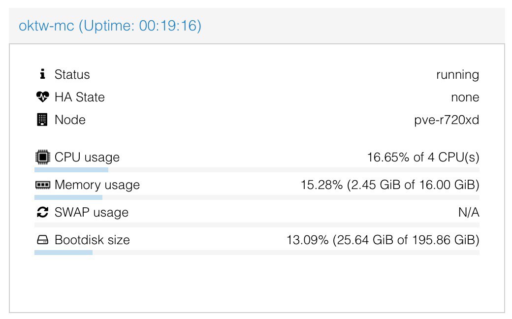
Task: Click the 2.45 GiB of 16.00 GiB text
Action: tap(413, 185)
